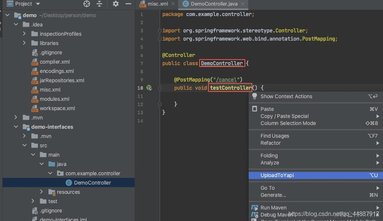The width and height of the screenshot is (383, 221).
Task: Click the request mapping gutter icon on line 10
Action: (149, 88)
